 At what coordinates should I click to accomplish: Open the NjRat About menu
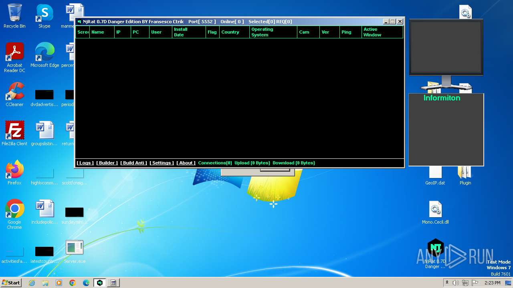pos(186,163)
